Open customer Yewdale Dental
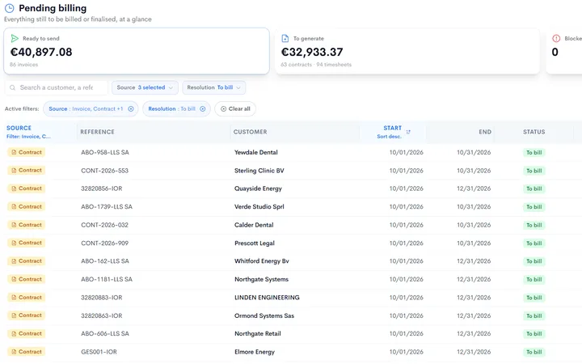 [256, 152]
